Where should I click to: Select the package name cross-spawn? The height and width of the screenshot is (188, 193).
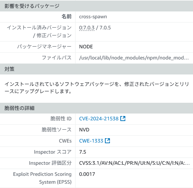93,17
